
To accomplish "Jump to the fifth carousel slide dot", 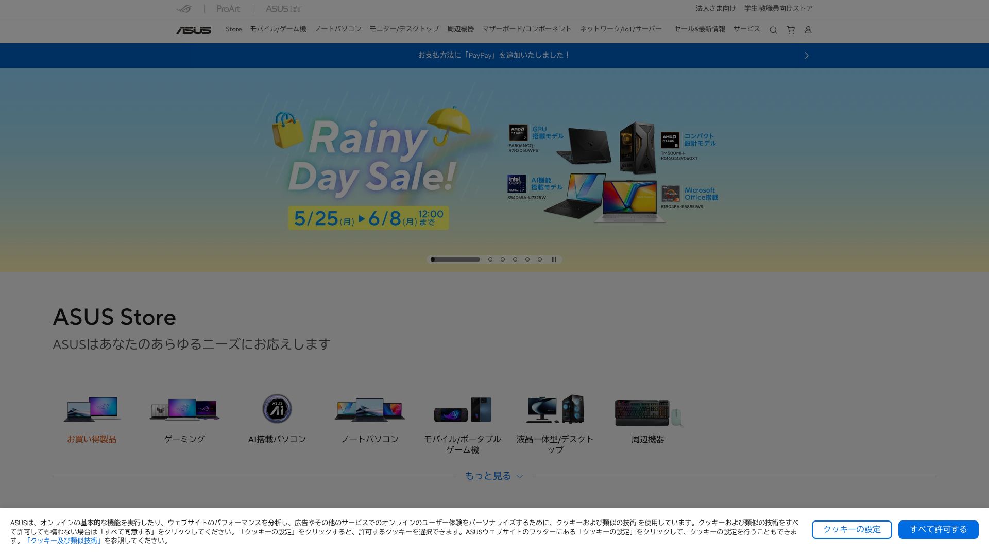I will [x=527, y=259].
